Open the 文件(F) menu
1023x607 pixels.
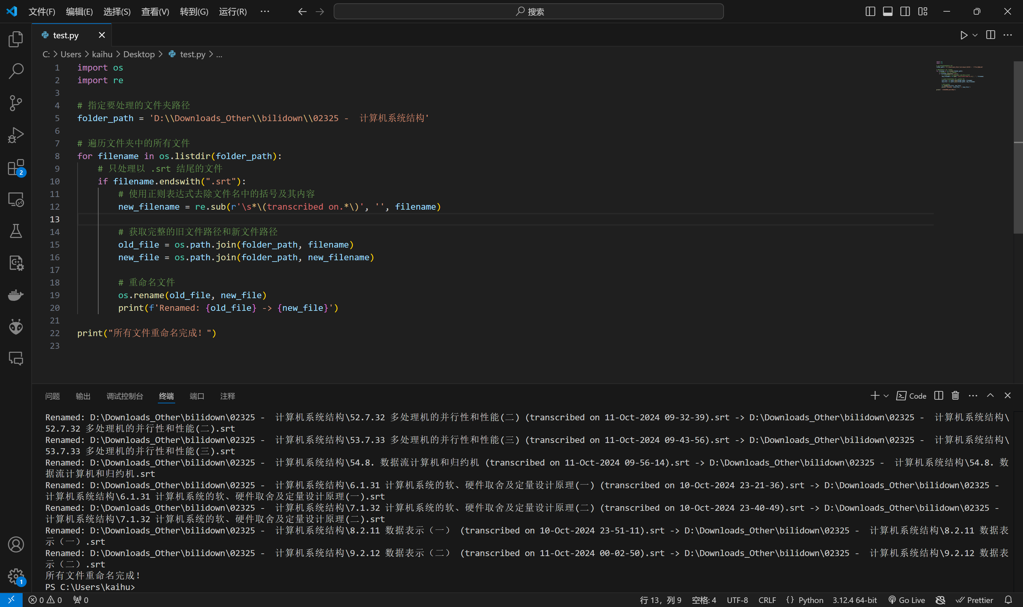pyautogui.click(x=42, y=11)
